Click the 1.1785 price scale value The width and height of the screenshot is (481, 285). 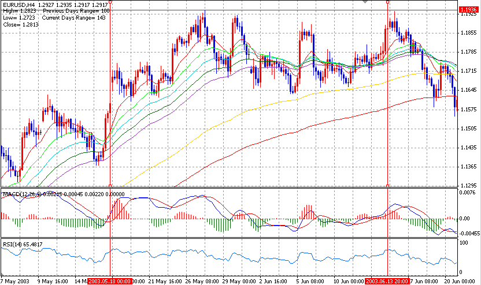[469, 52]
